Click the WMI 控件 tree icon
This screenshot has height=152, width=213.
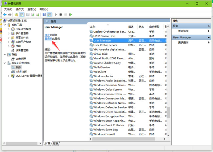click(13, 71)
